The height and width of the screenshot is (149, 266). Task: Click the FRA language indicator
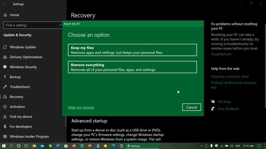238,146
